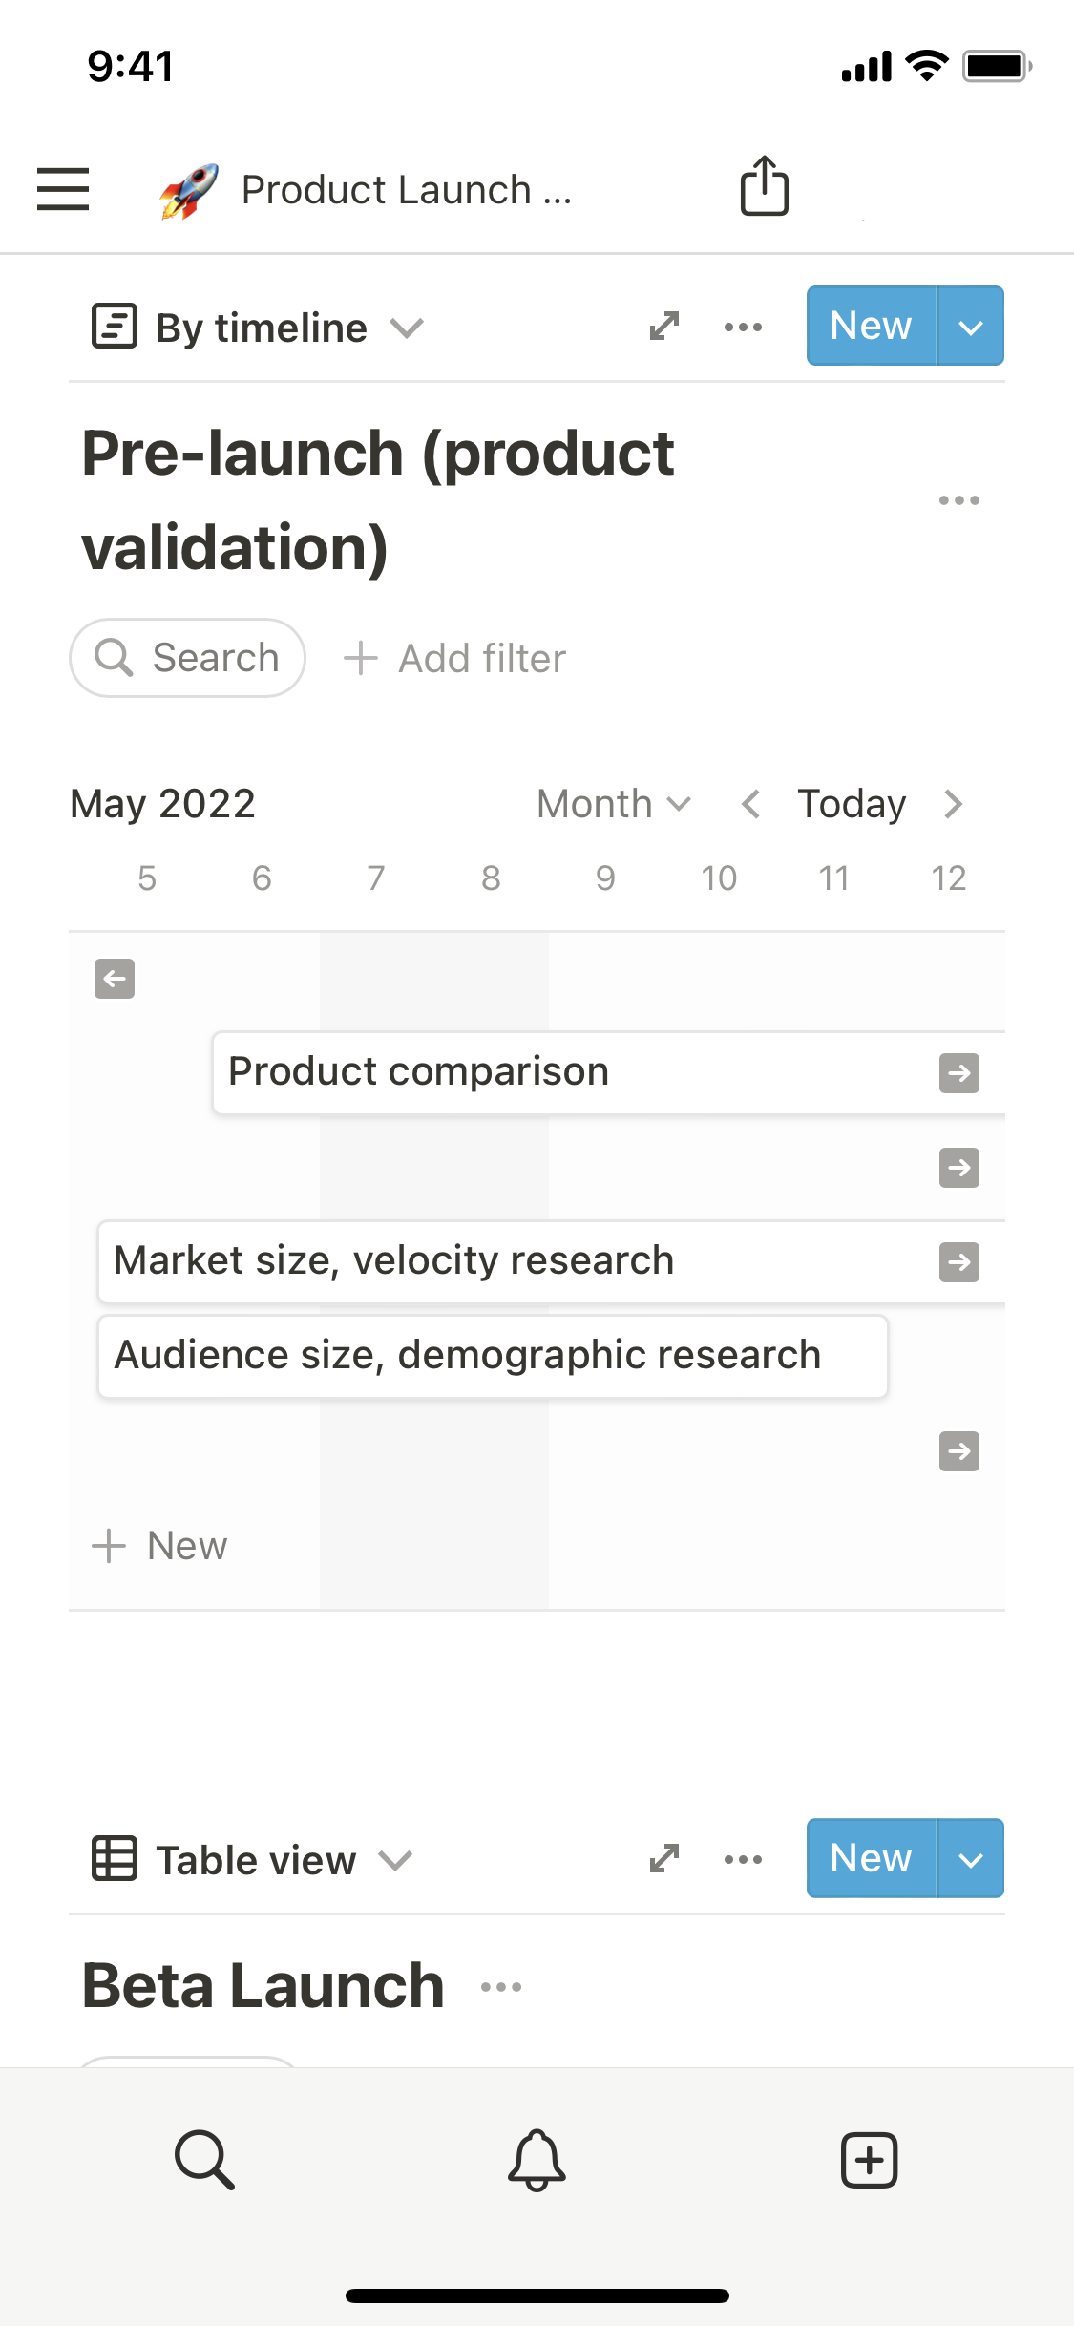Tap the share icon in header
This screenshot has height=2326, width=1074.
pyautogui.click(x=764, y=186)
